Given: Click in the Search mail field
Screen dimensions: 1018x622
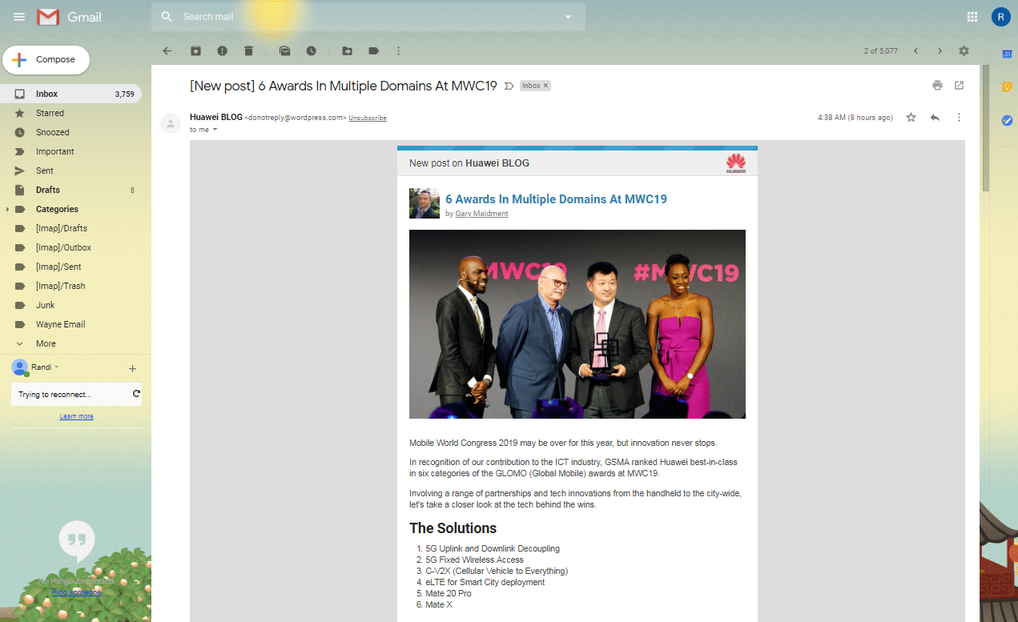Looking at the screenshot, I should click(368, 17).
